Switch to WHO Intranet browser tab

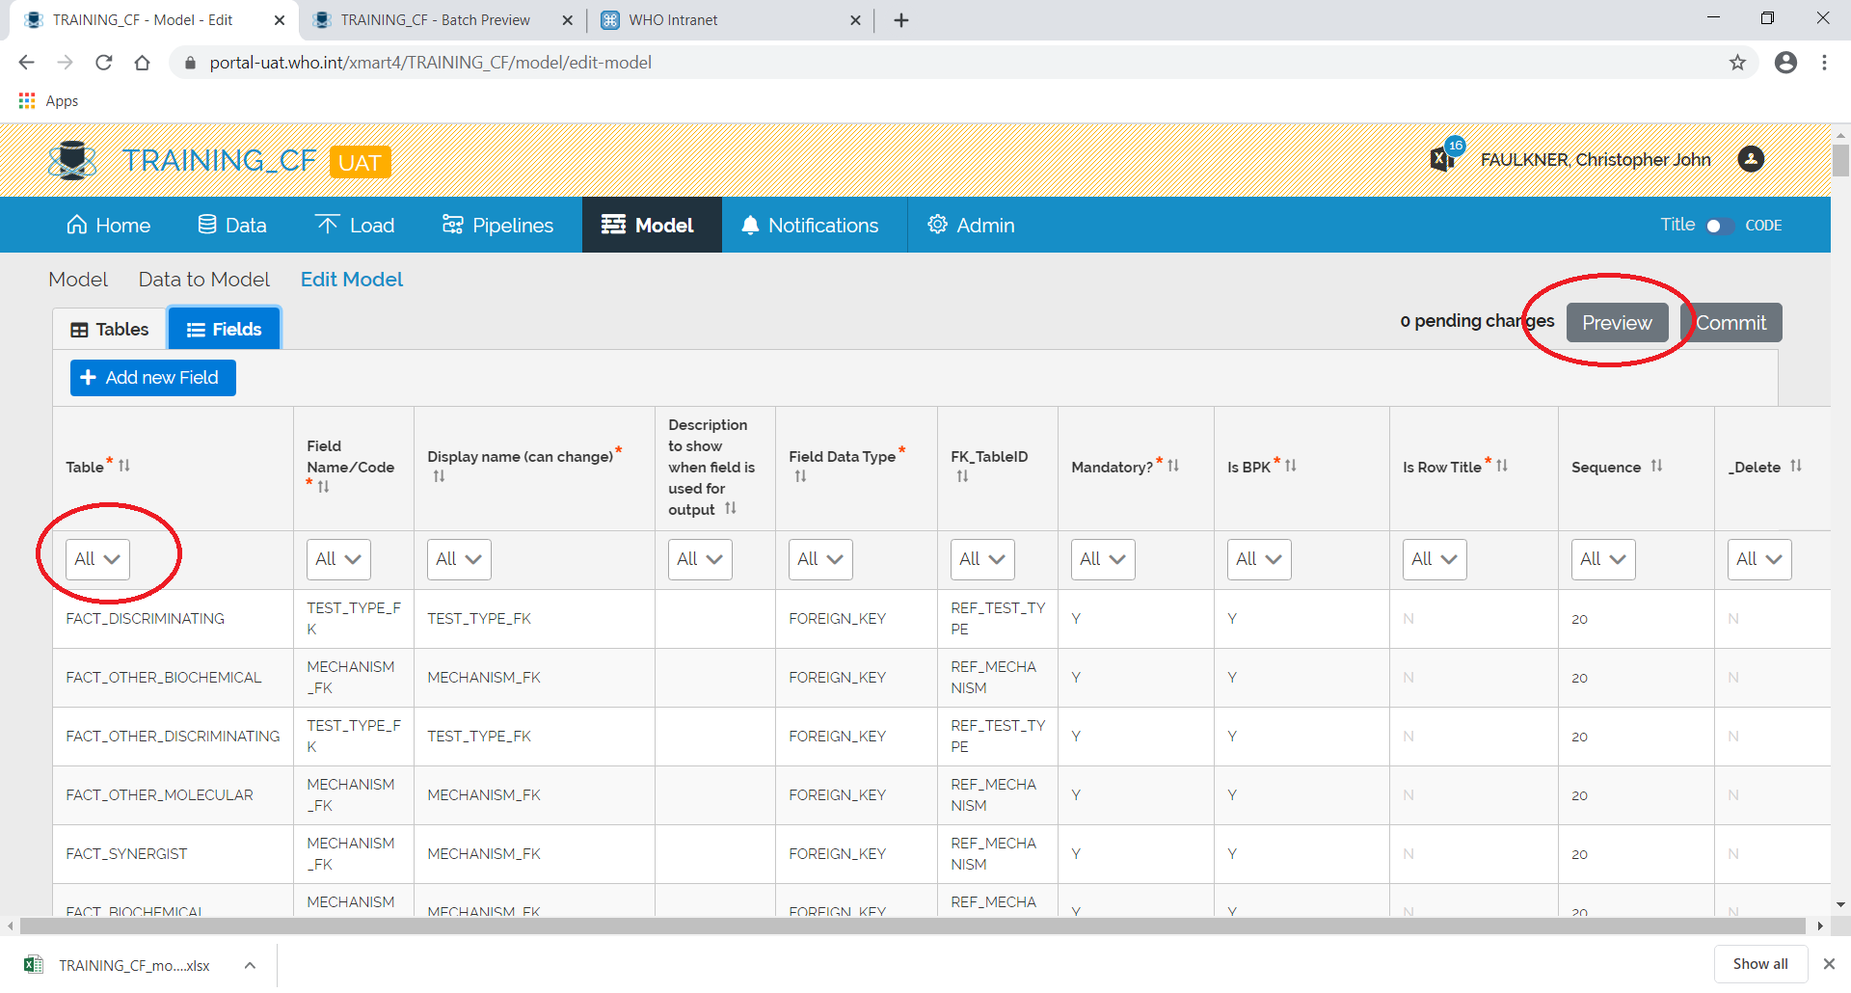pyautogui.click(x=673, y=20)
